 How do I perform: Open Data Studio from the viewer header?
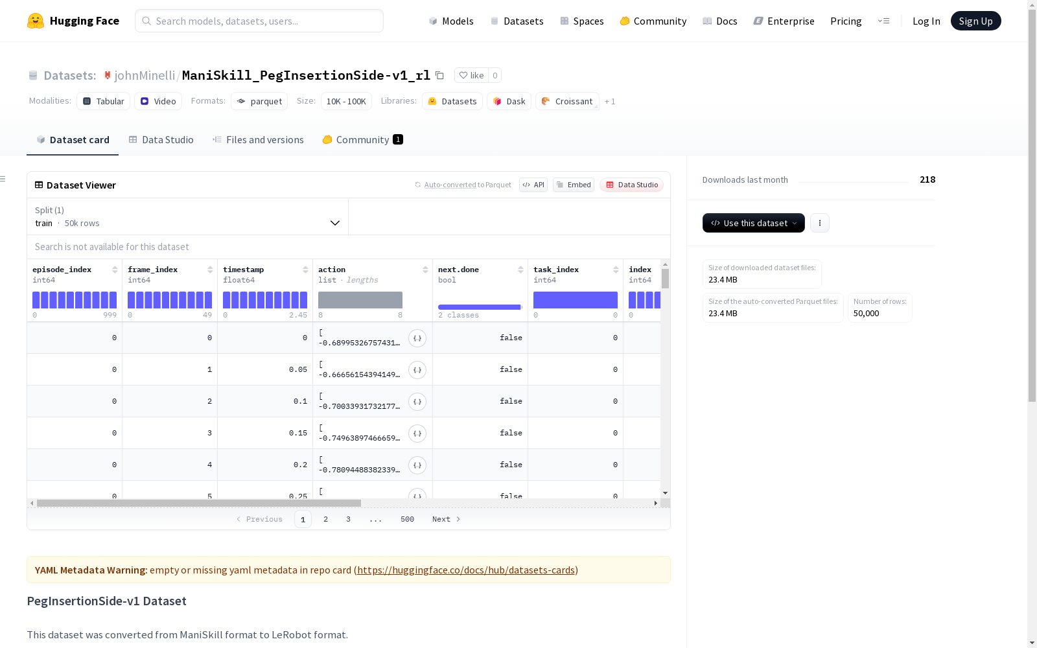(631, 185)
